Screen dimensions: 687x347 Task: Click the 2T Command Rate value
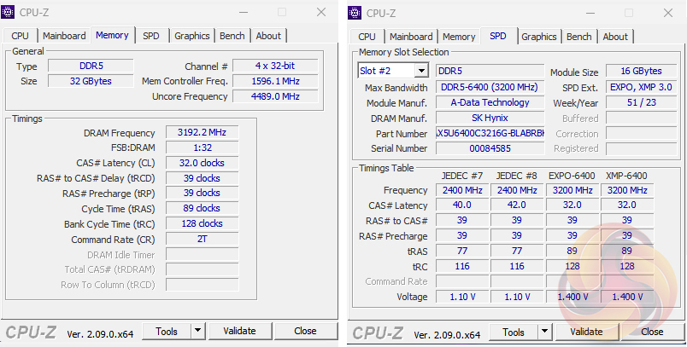point(202,239)
